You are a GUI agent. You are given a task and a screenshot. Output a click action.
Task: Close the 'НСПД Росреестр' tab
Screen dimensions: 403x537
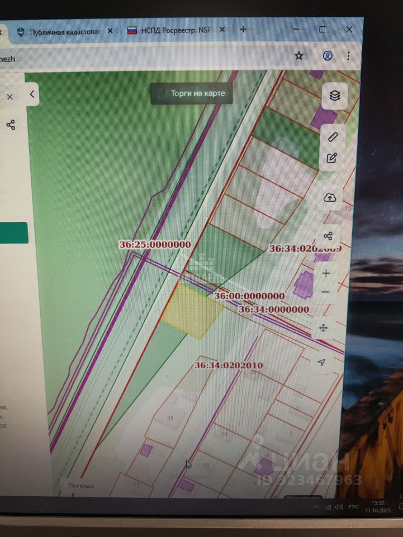222,30
